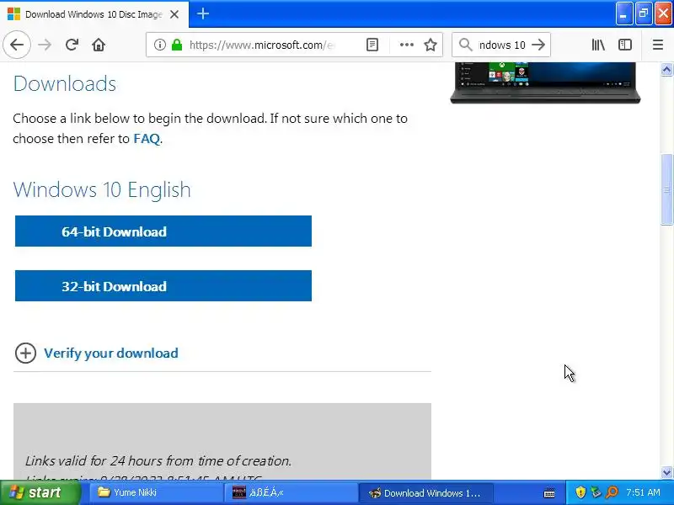674x505 pixels.
Task: Open the Firefox hamburger menu
Action: point(658,45)
